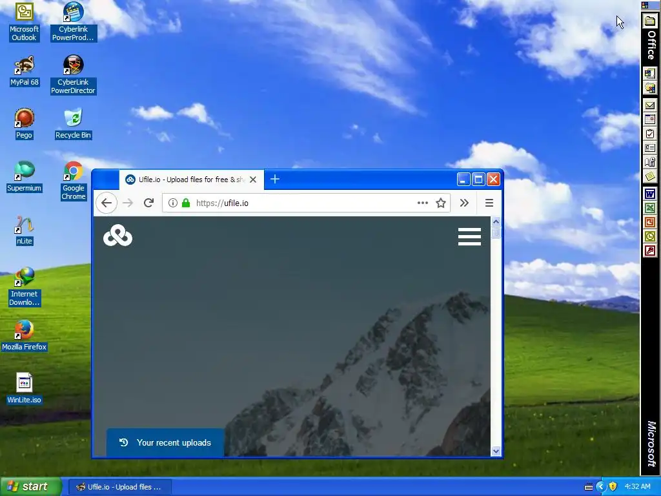This screenshot has width=661, height=496.
Task: Click New Journal Entry in Office bar
Action: 650,162
